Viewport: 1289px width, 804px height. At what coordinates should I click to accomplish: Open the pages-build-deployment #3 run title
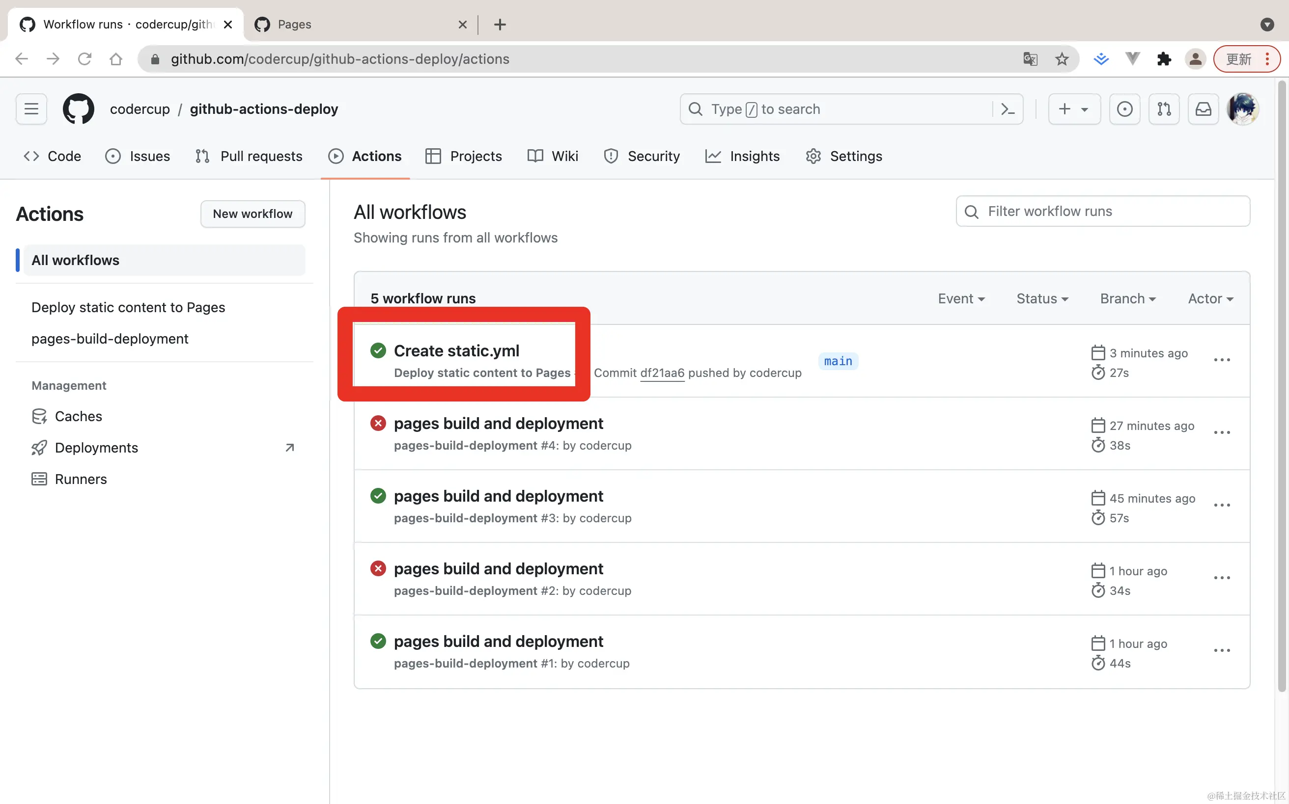498,496
